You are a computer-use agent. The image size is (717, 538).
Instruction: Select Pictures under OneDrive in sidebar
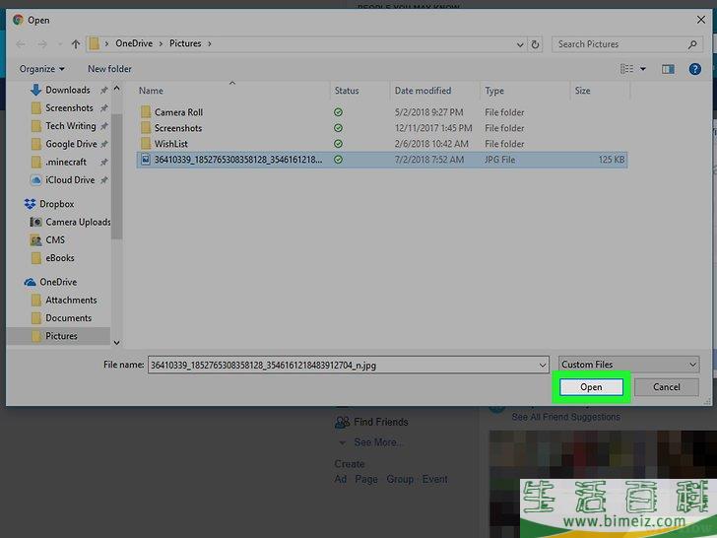61,336
